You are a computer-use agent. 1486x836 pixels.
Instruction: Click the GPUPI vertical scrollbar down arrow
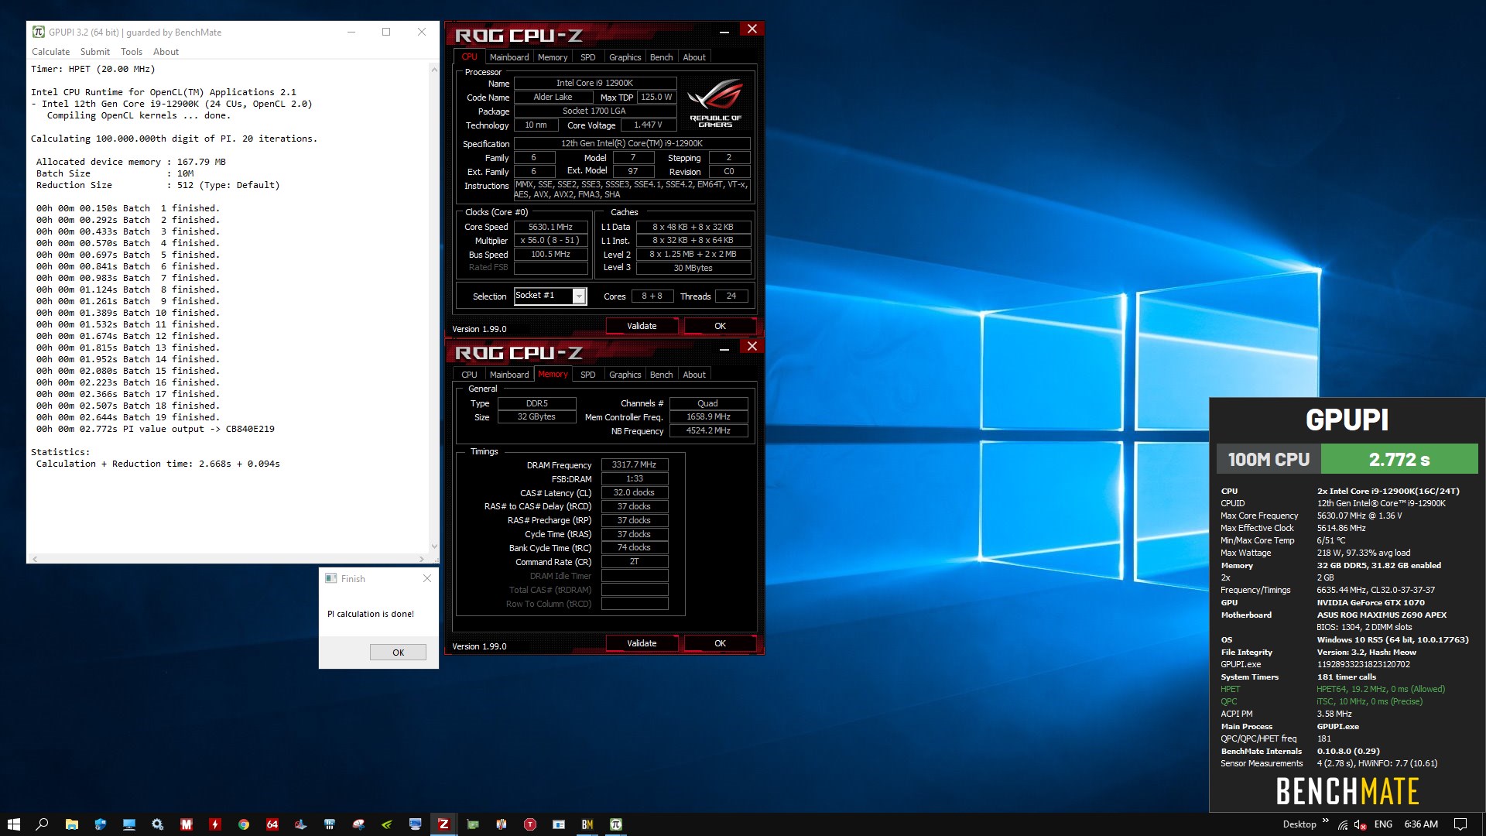tap(434, 546)
